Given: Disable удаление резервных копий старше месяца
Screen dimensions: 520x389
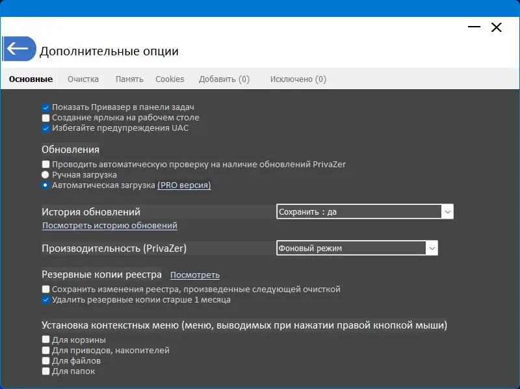Looking at the screenshot, I should tap(45, 300).
